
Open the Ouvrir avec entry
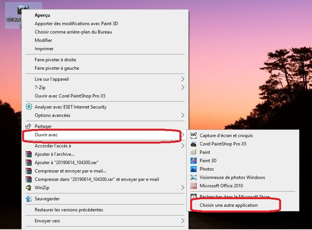105,135
